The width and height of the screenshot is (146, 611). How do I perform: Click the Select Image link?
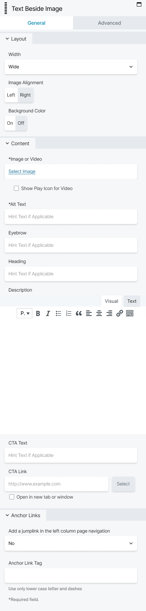[x=22, y=171]
